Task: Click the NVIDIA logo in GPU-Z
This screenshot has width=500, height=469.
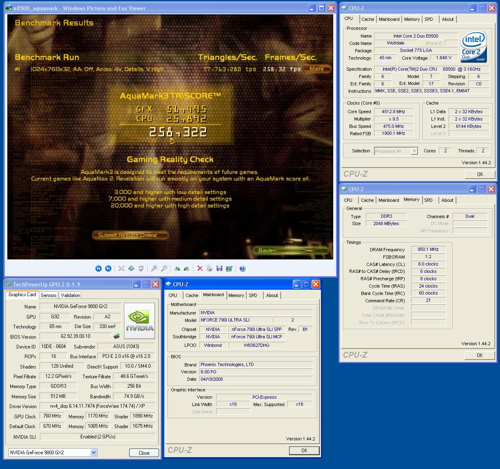Action: point(139,321)
